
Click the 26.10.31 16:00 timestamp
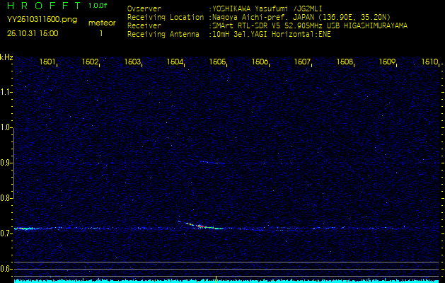click(x=33, y=33)
